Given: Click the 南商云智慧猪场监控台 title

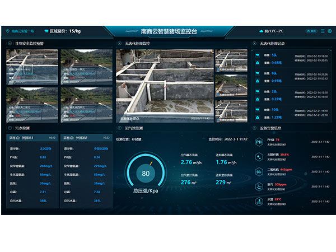Looking at the screenshot, I should [169, 32].
